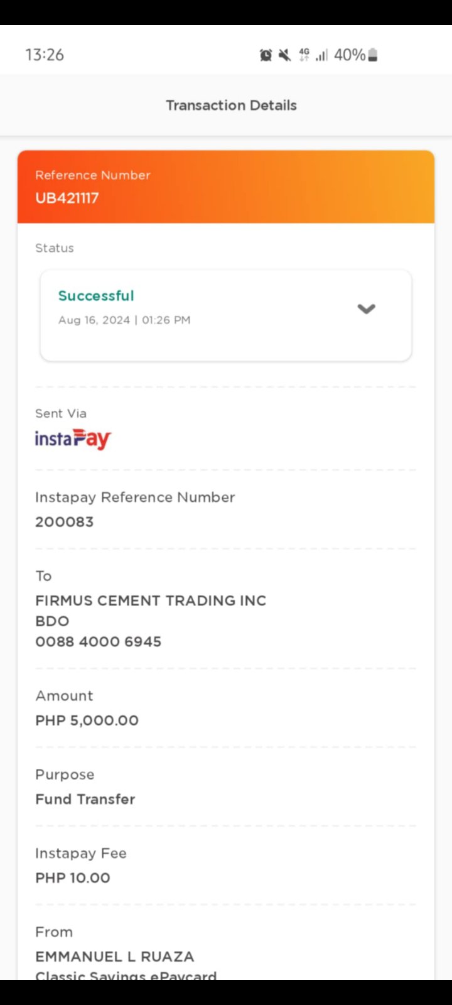Tap the Fund Transfer purpose value
Image resolution: width=452 pixels, height=1005 pixels.
click(x=85, y=799)
